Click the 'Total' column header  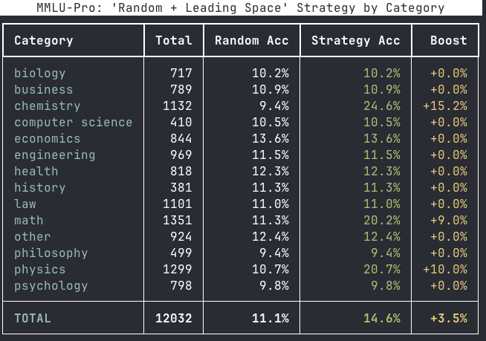(x=173, y=40)
